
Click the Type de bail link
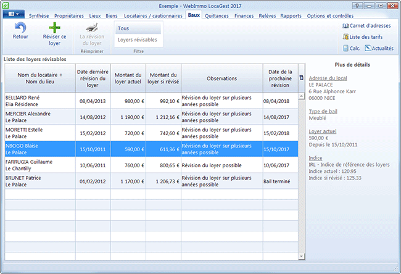[323, 111]
